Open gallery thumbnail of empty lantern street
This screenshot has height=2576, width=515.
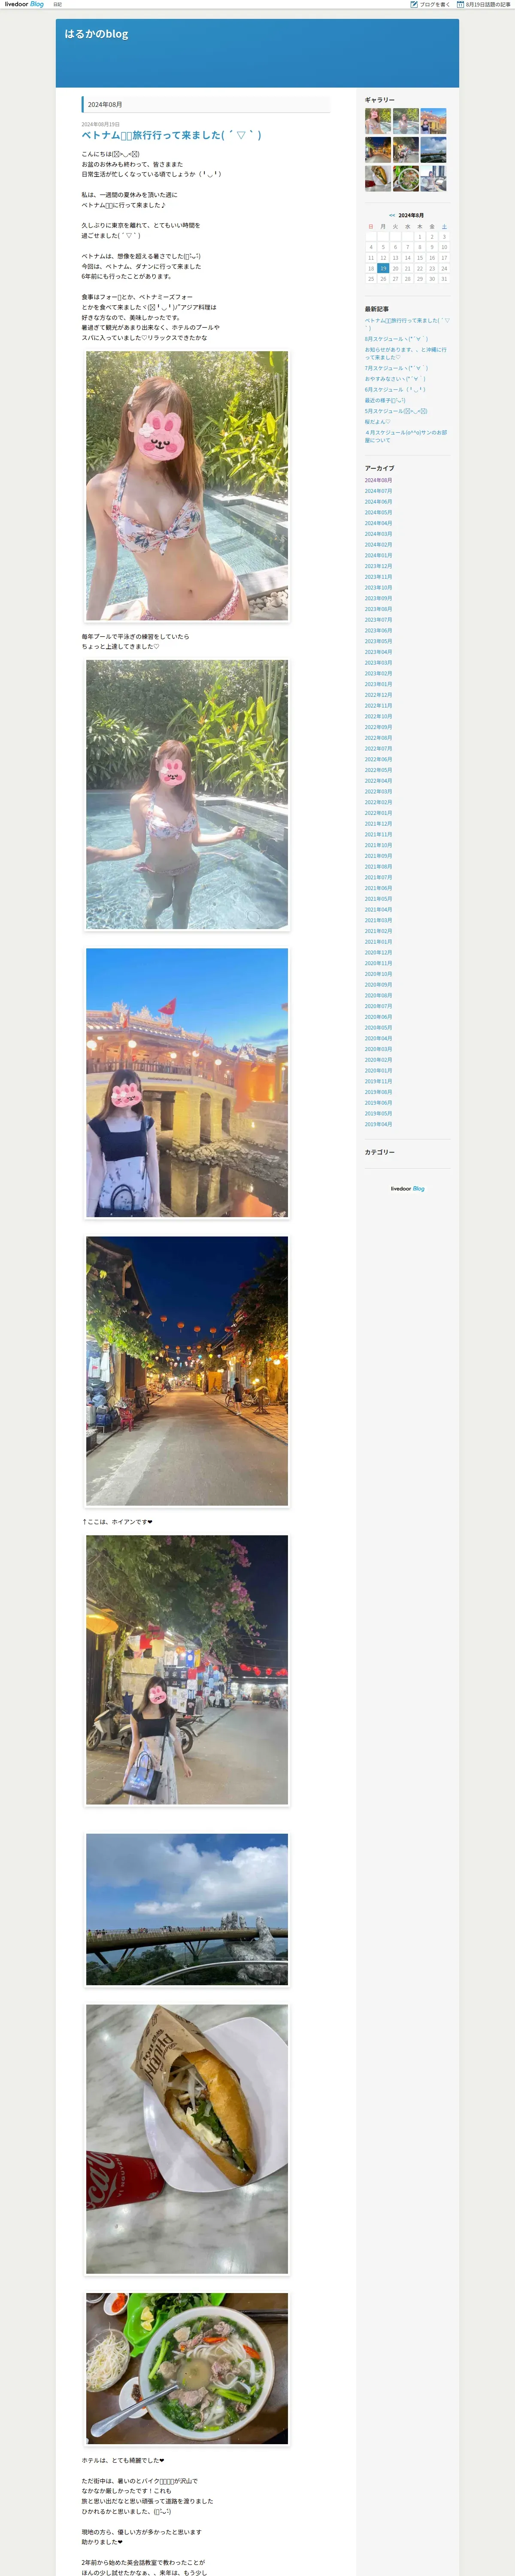[378, 149]
